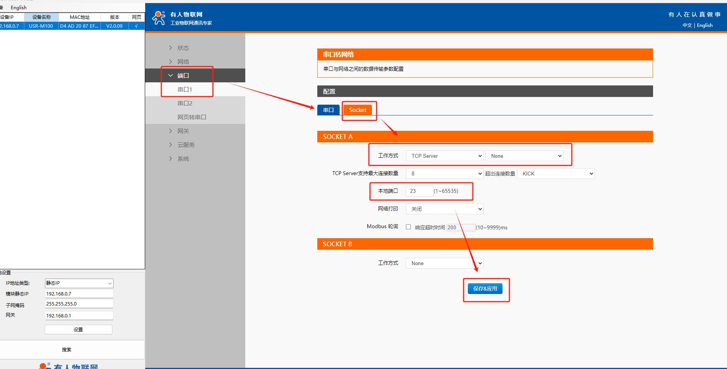The image size is (727, 369).
Task: Open the 网络打印 dropdown
Action: click(444, 209)
